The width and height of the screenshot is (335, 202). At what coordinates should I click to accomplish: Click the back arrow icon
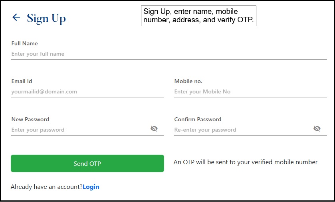(16, 17)
